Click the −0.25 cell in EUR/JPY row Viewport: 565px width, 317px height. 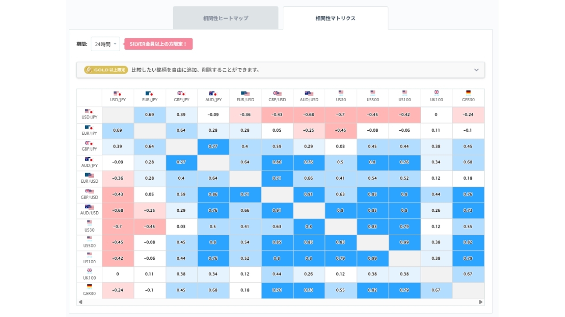point(309,131)
